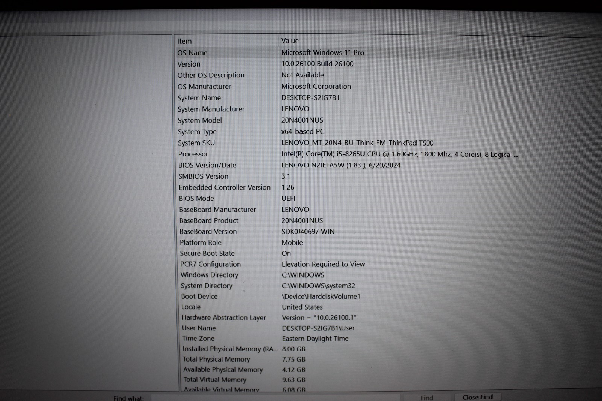Click the Find button
The height and width of the screenshot is (401, 602).
pos(427,398)
